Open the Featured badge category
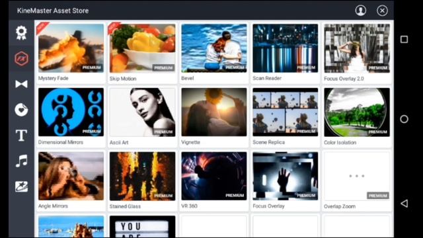 click(x=21, y=33)
